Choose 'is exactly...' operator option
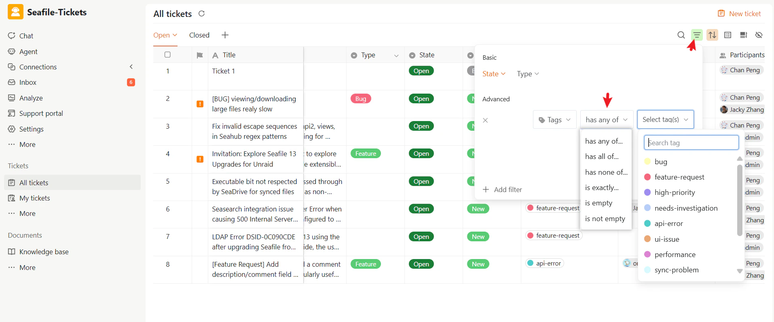 pos(606,187)
